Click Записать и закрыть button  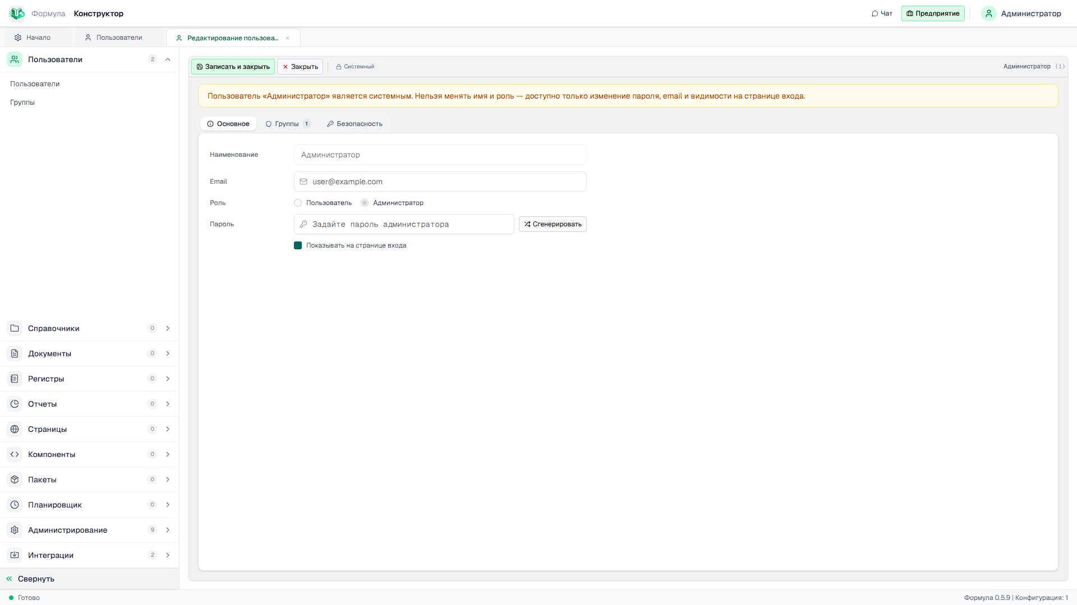point(233,67)
